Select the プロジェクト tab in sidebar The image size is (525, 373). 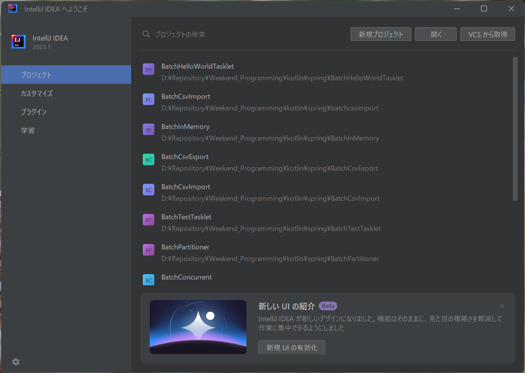point(66,75)
